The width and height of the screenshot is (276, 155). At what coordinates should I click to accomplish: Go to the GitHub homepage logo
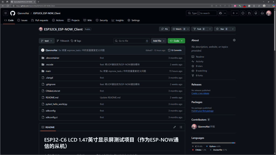pos(13,13)
